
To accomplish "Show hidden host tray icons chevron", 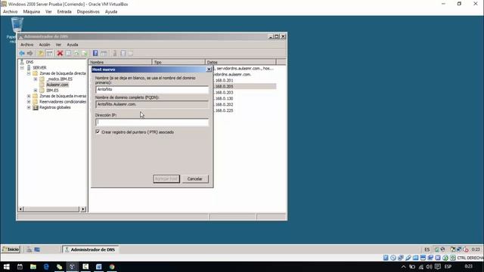I will [403, 267].
